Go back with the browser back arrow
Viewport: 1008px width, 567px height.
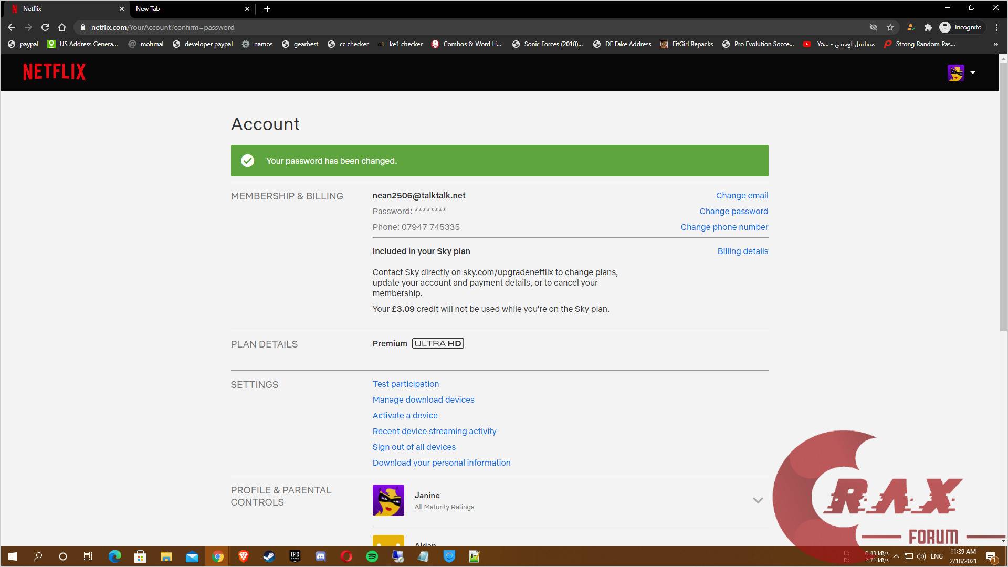pos(12,27)
